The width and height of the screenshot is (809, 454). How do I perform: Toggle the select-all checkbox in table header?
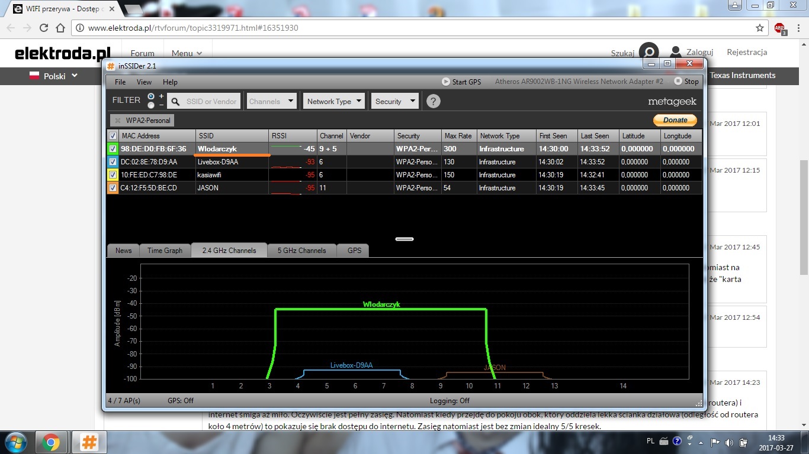point(113,136)
